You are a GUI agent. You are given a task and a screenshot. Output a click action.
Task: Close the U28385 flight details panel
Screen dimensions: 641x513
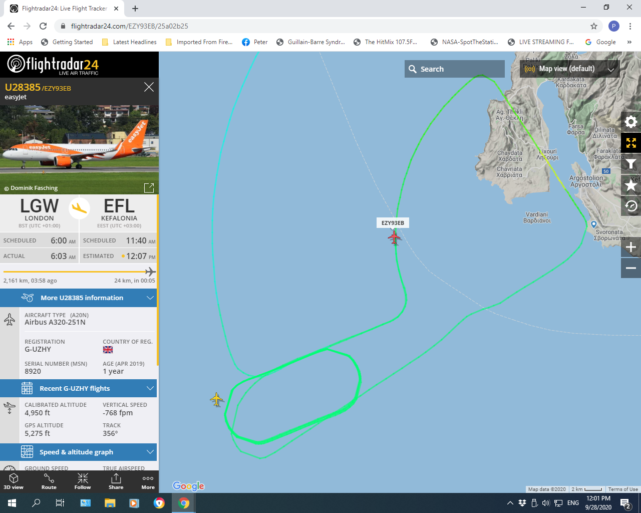click(x=149, y=87)
